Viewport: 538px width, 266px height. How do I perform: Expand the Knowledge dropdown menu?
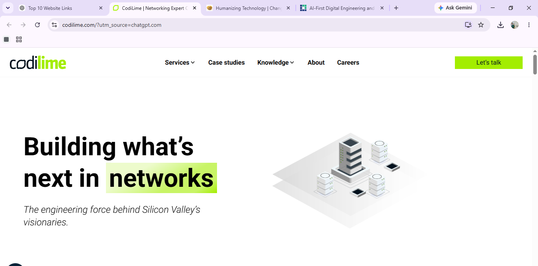[x=276, y=63]
